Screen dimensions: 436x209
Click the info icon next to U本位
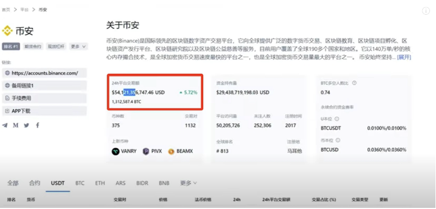pos(337,119)
